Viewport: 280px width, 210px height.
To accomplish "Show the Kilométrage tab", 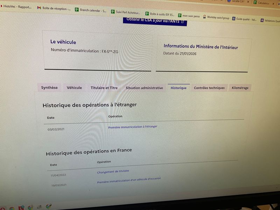I will (240, 88).
